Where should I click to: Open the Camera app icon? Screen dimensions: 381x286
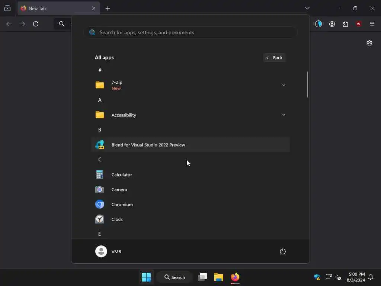(x=100, y=190)
